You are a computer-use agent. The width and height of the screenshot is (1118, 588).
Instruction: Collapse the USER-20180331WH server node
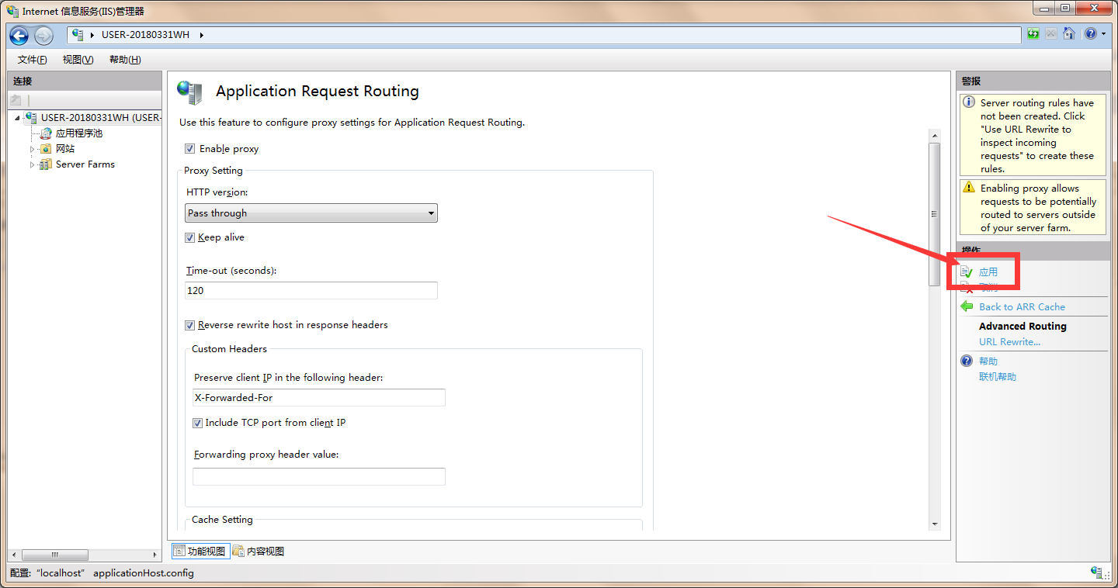(x=18, y=118)
